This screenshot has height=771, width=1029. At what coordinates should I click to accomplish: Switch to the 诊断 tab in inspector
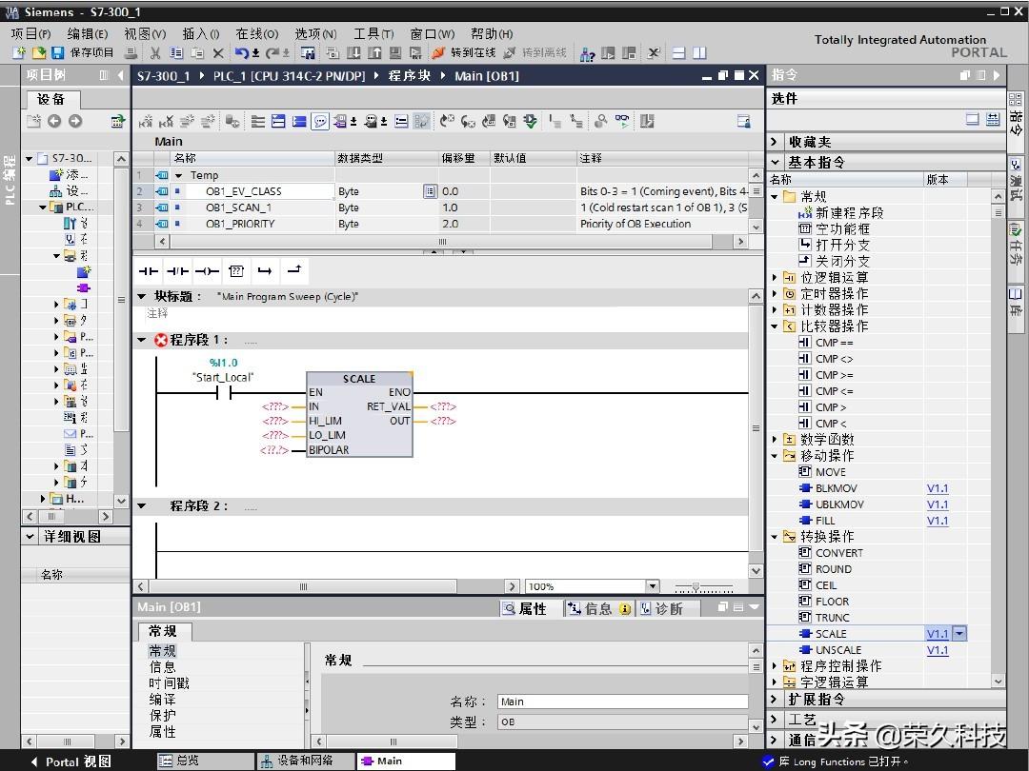(668, 609)
